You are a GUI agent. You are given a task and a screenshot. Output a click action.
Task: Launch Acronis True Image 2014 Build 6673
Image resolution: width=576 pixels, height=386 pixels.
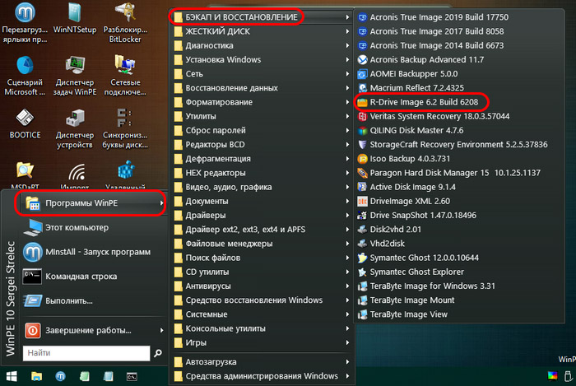(x=431, y=45)
